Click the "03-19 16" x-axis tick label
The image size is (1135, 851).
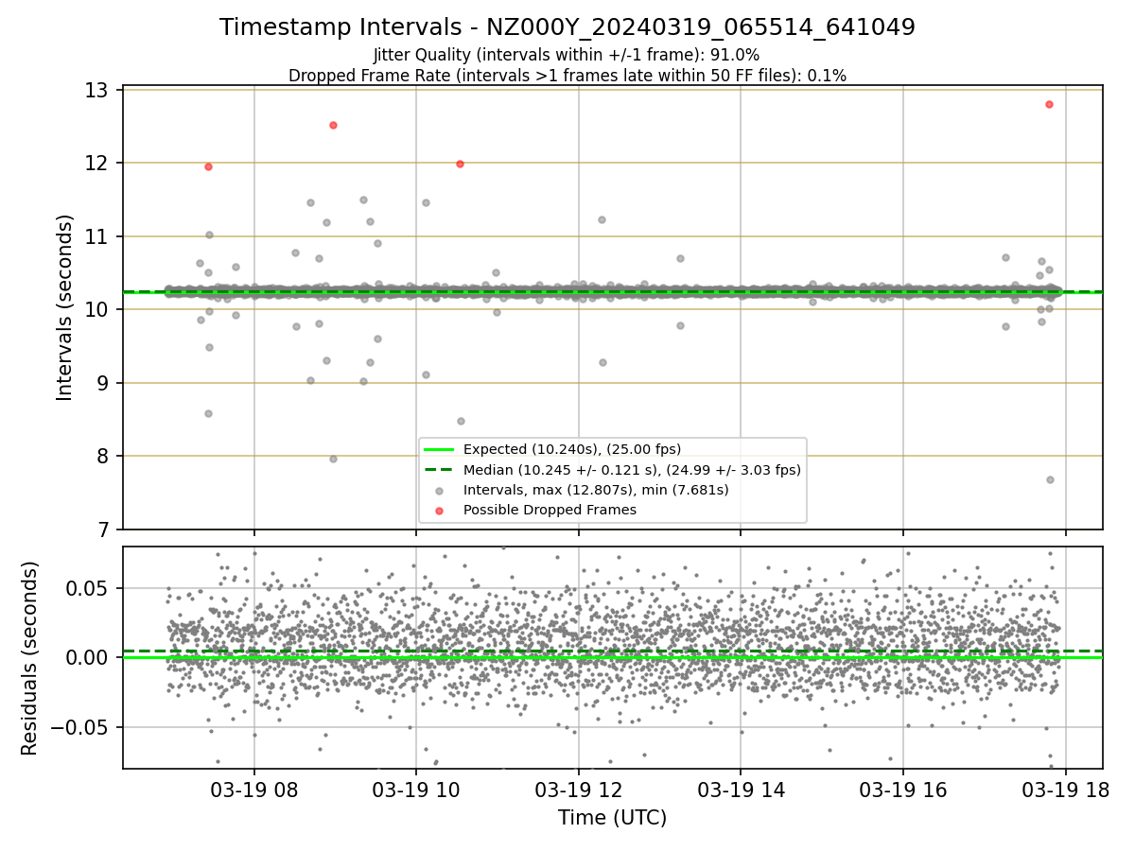pyautogui.click(x=903, y=790)
